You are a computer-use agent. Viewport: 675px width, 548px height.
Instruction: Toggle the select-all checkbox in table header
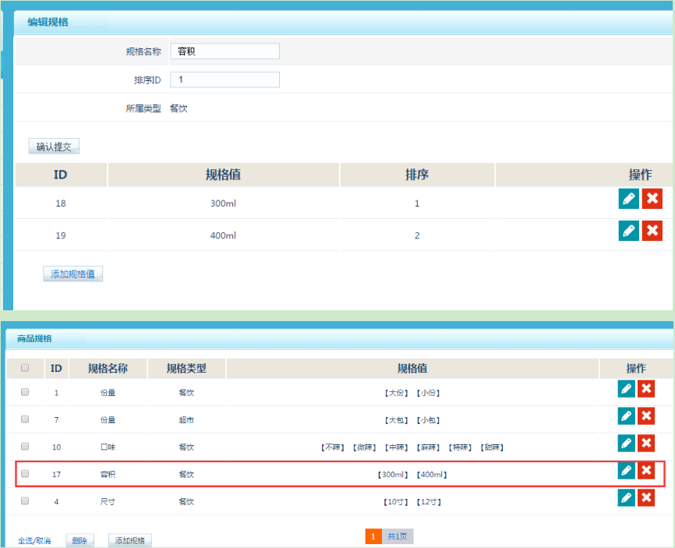[x=25, y=368]
